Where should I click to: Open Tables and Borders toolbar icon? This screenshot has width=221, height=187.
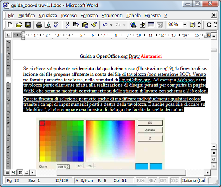click(x=142, y=25)
